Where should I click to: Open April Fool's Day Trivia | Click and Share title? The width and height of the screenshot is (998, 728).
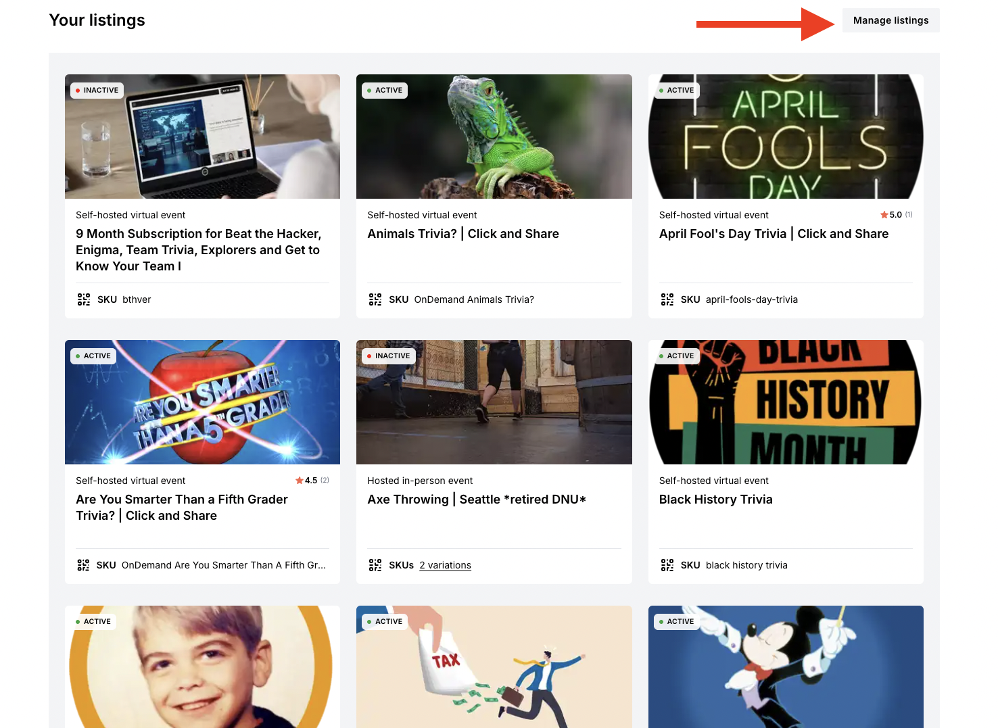[774, 234]
